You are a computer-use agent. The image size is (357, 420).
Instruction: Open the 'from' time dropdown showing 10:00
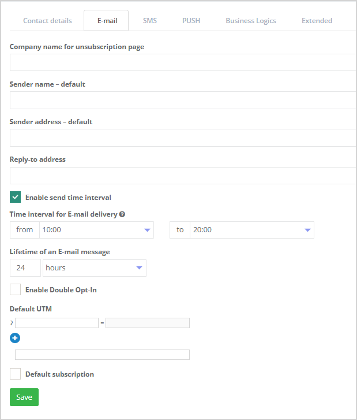(96, 230)
